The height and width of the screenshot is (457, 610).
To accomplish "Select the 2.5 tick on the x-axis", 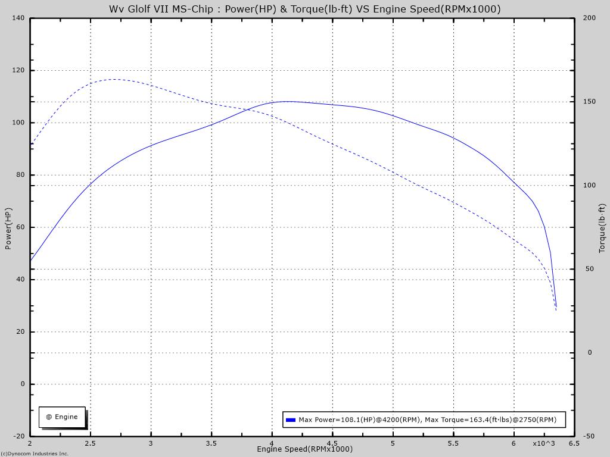I will click(x=91, y=443).
